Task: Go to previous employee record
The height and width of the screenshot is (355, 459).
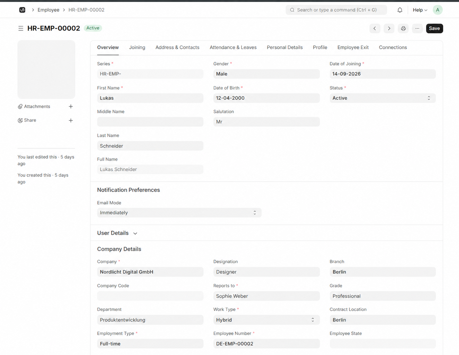Action: click(x=375, y=28)
